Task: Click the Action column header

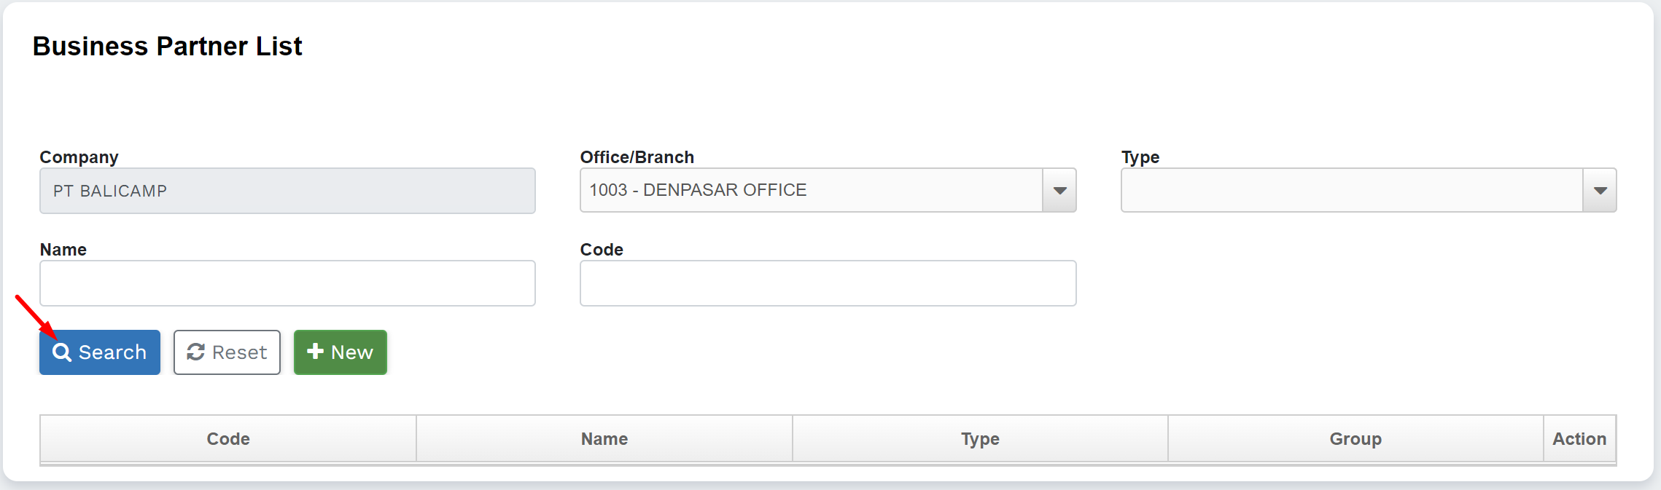Action: tap(1579, 439)
